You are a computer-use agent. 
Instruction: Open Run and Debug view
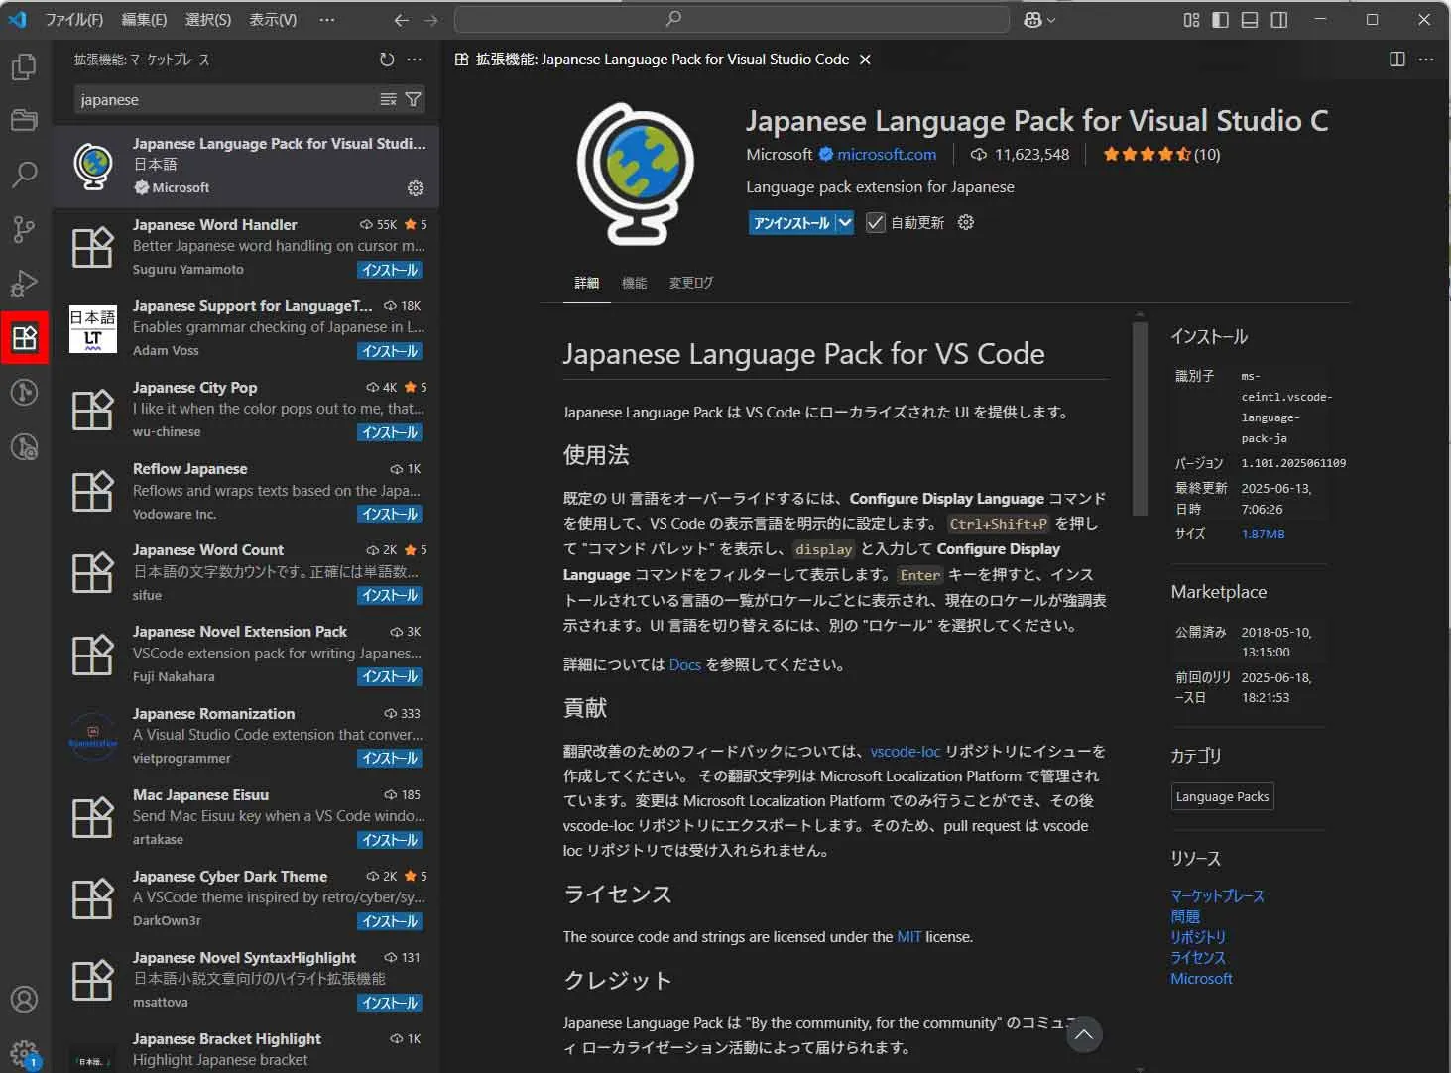[x=24, y=284]
